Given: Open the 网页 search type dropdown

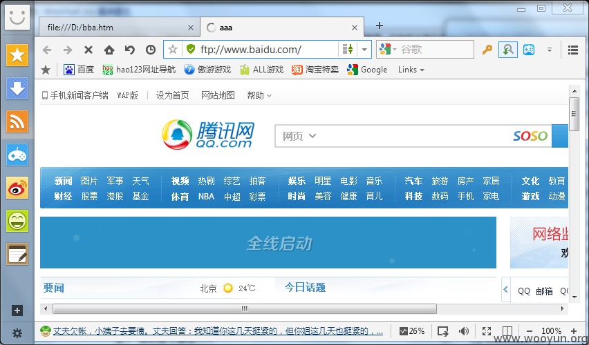Looking at the screenshot, I should click(299, 136).
